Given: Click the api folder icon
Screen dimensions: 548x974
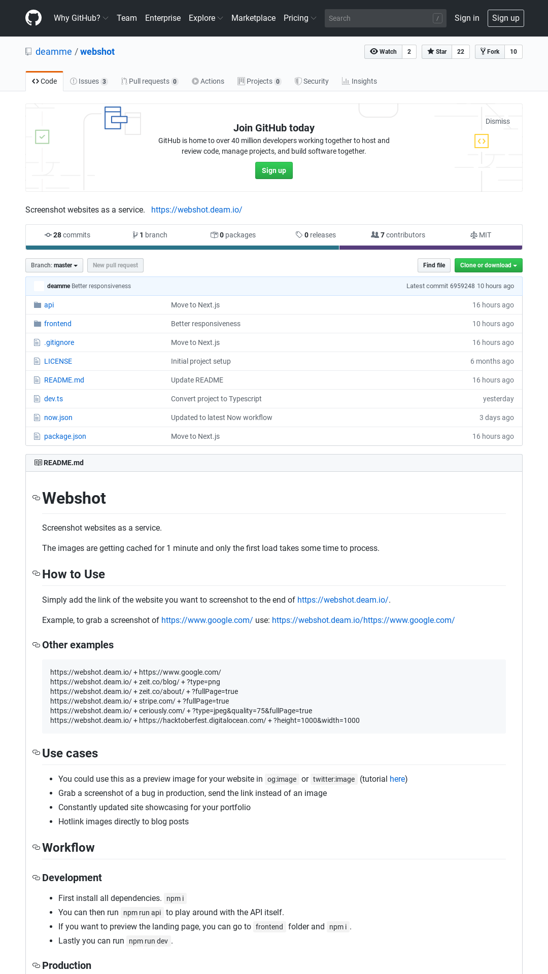Looking at the screenshot, I should coord(37,305).
